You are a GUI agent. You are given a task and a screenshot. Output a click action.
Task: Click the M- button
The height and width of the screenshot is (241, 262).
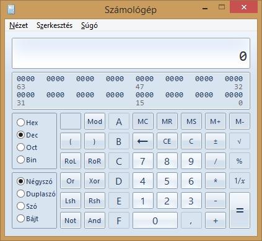(240, 121)
